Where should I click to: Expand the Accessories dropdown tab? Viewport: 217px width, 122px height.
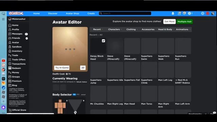click(149, 29)
